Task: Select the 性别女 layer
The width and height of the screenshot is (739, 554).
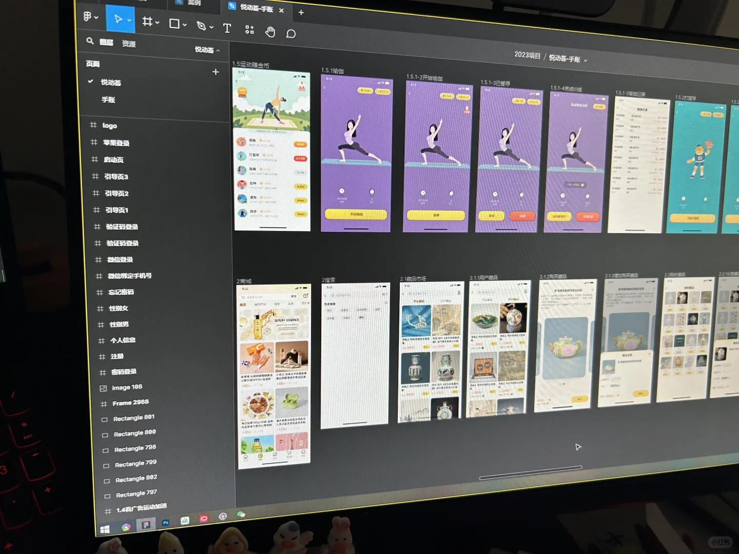Action: tap(119, 308)
